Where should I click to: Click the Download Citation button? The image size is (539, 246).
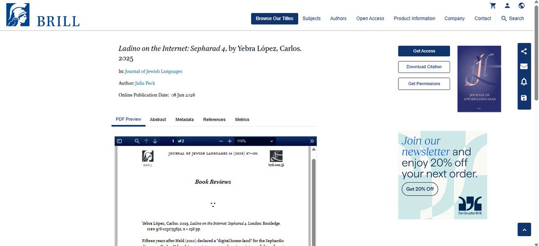click(x=424, y=67)
